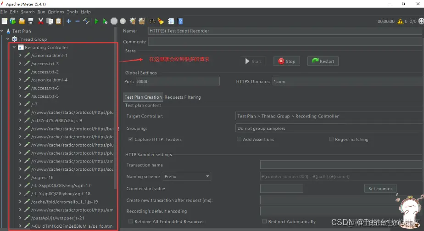Click the Toggle enable/disable icon
This screenshot has height=231, width=424.
click(x=86, y=21)
